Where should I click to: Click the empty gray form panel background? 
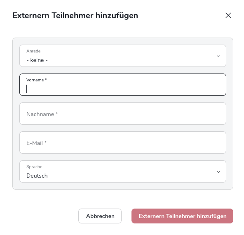pyautogui.click(x=123, y=186)
